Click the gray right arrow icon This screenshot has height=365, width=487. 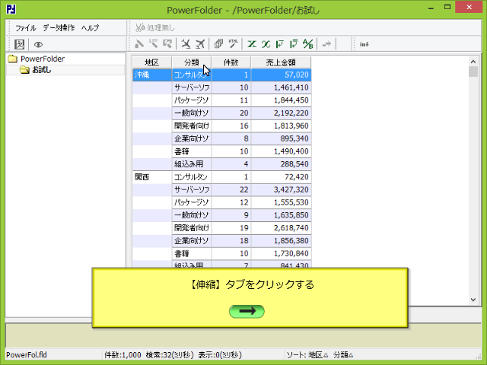pos(326,44)
